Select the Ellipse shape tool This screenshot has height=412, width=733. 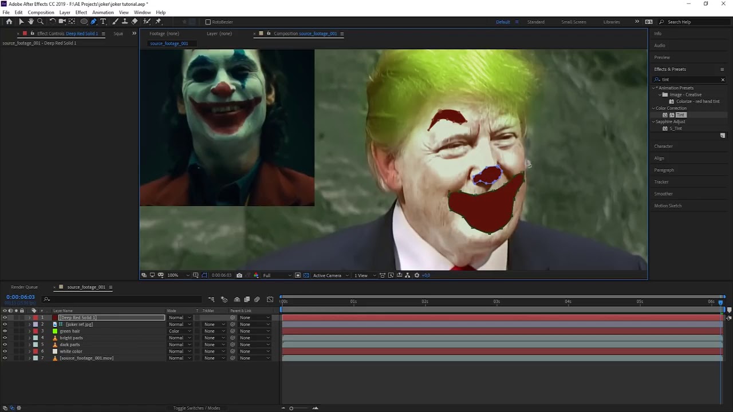click(84, 22)
